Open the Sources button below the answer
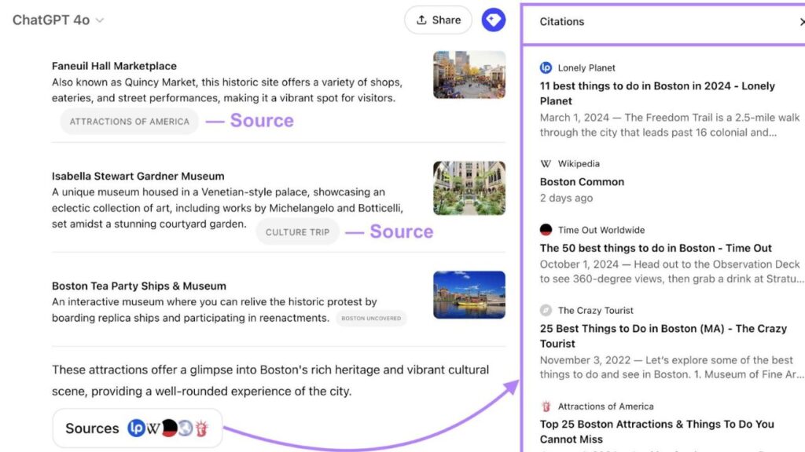This screenshot has width=805, height=452. pos(137,428)
